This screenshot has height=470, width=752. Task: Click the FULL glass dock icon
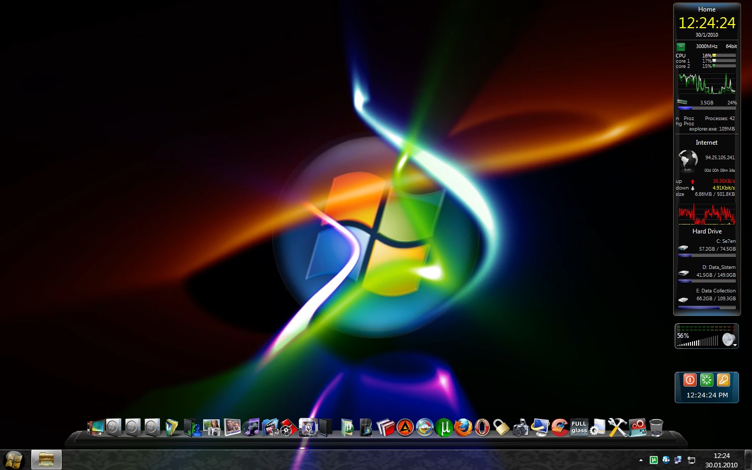coord(579,427)
